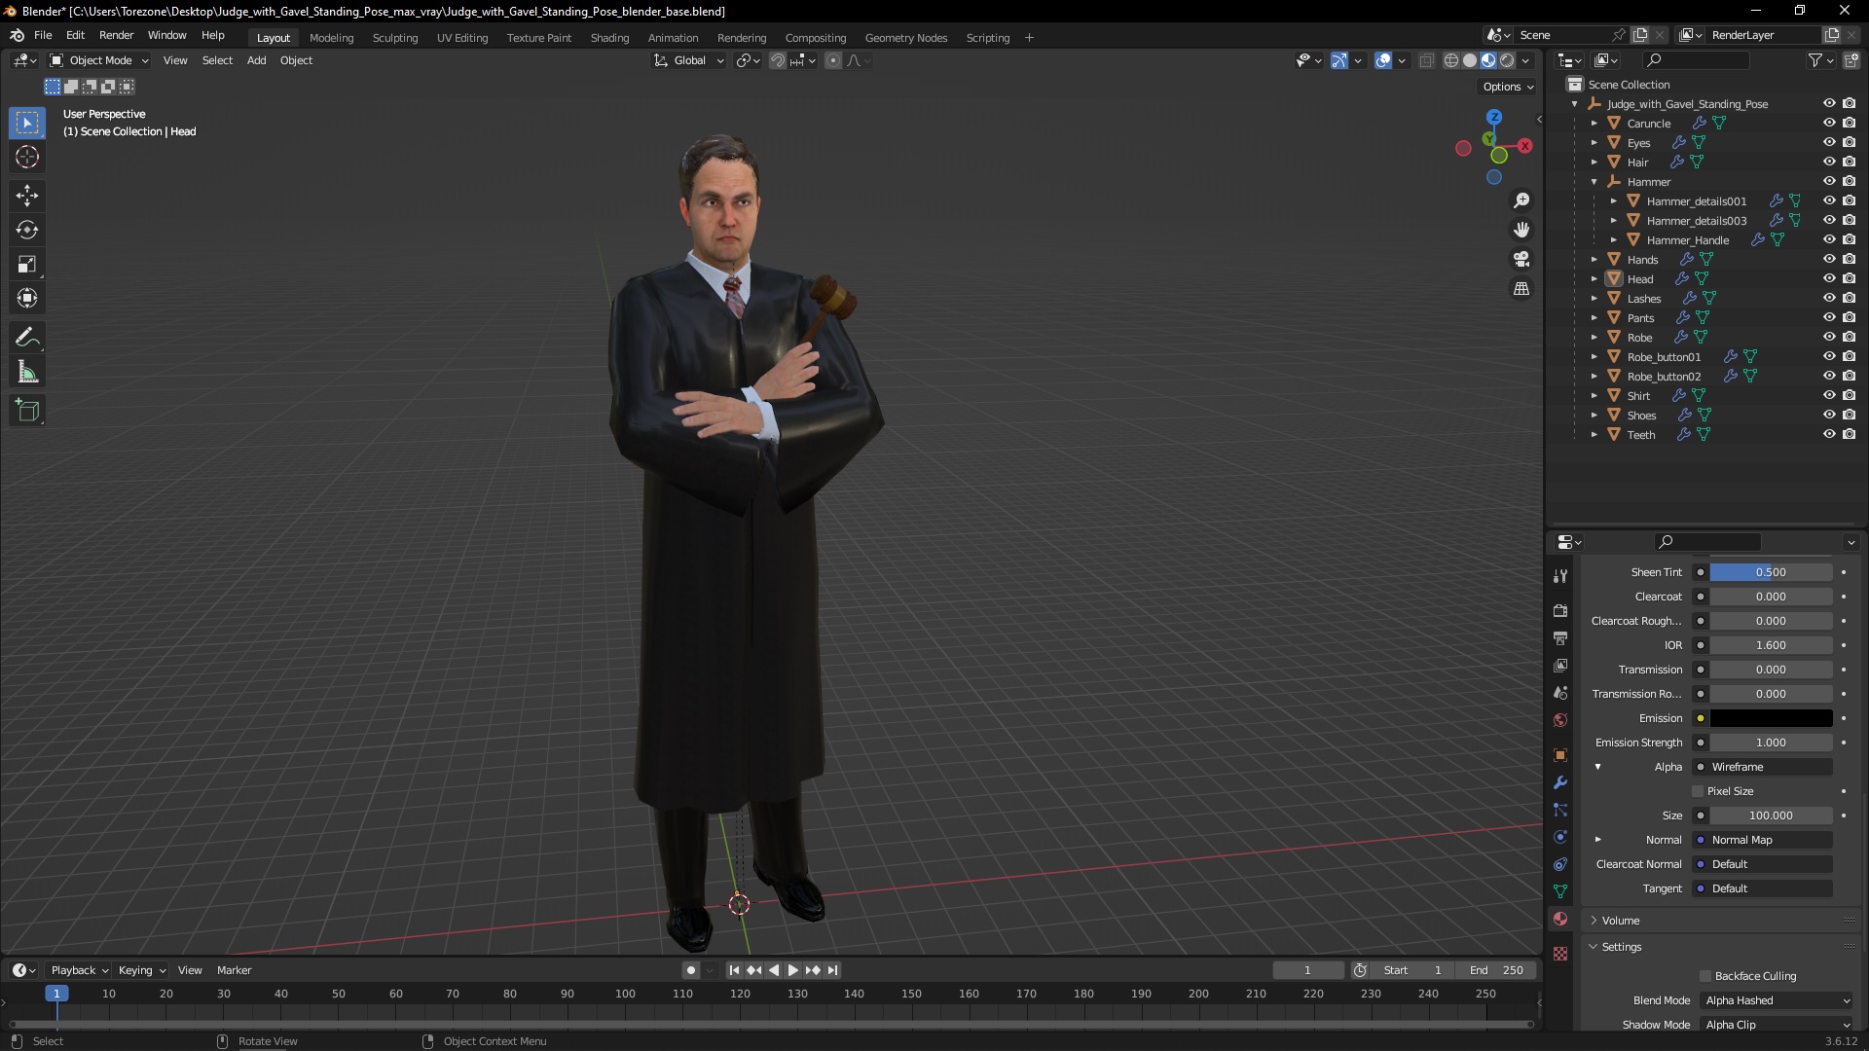Switch to the Shading workspace tab
This screenshot has width=1869, height=1051.
tap(609, 38)
